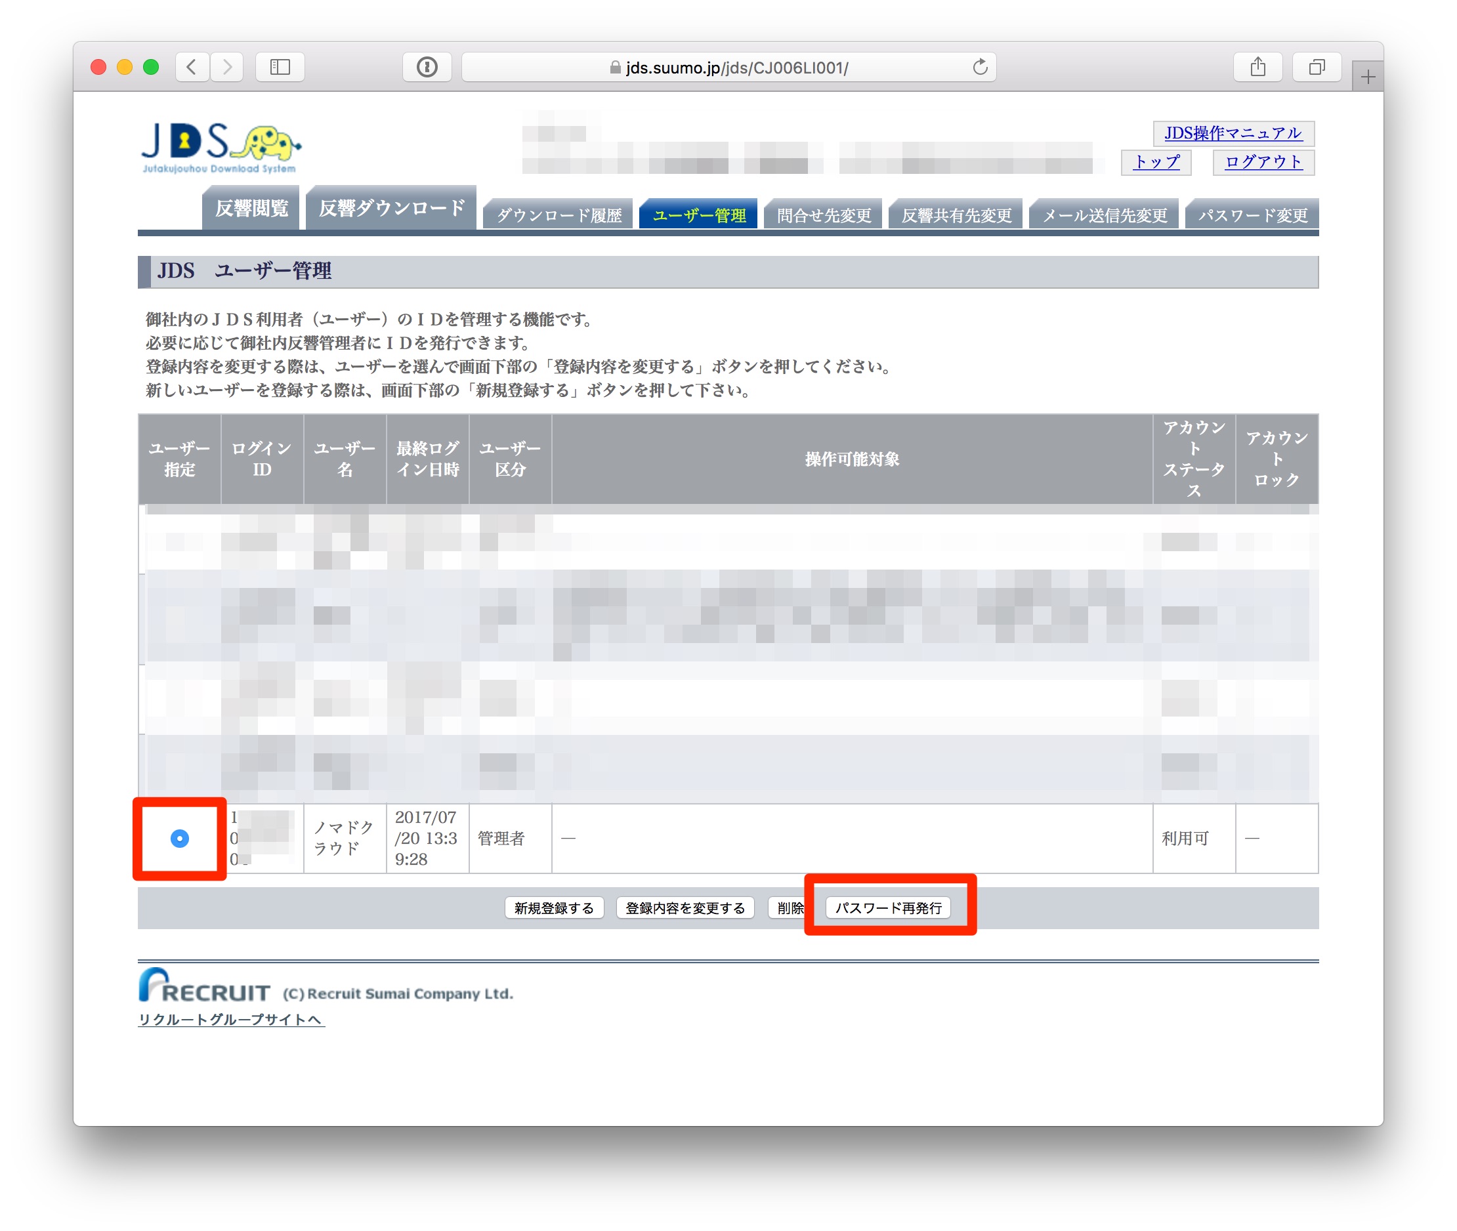The height and width of the screenshot is (1231, 1457).
Task: Visit the リクルートグループサイトへ link
Action: tap(231, 1020)
